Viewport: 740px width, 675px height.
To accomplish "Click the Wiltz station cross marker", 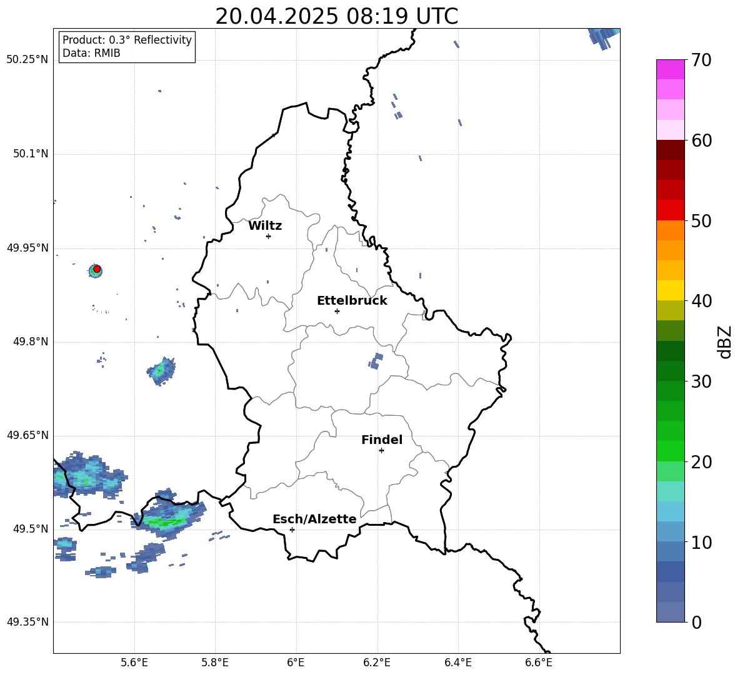I will click(x=268, y=236).
